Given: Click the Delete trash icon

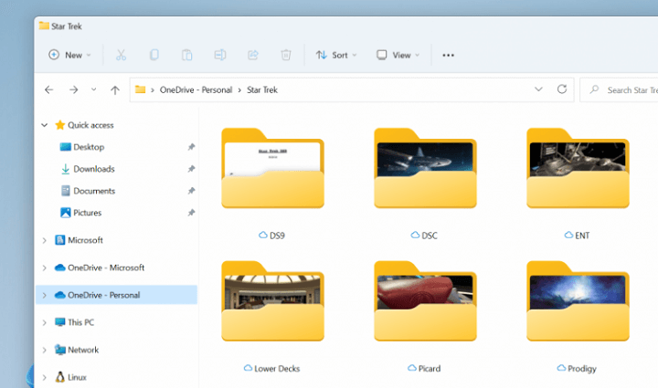Looking at the screenshot, I should coord(286,55).
